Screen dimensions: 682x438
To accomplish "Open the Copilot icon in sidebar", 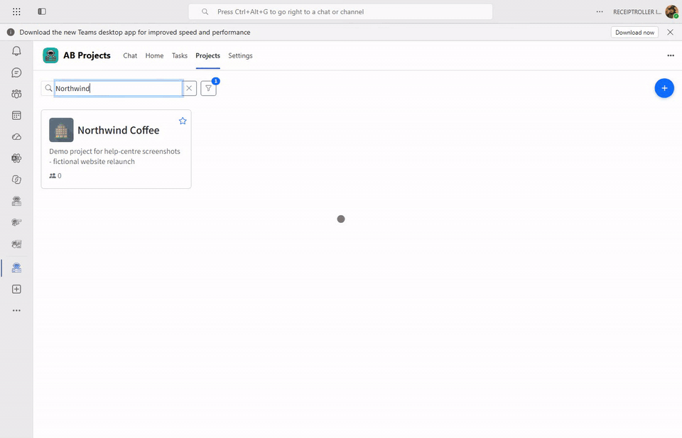I will (16, 180).
